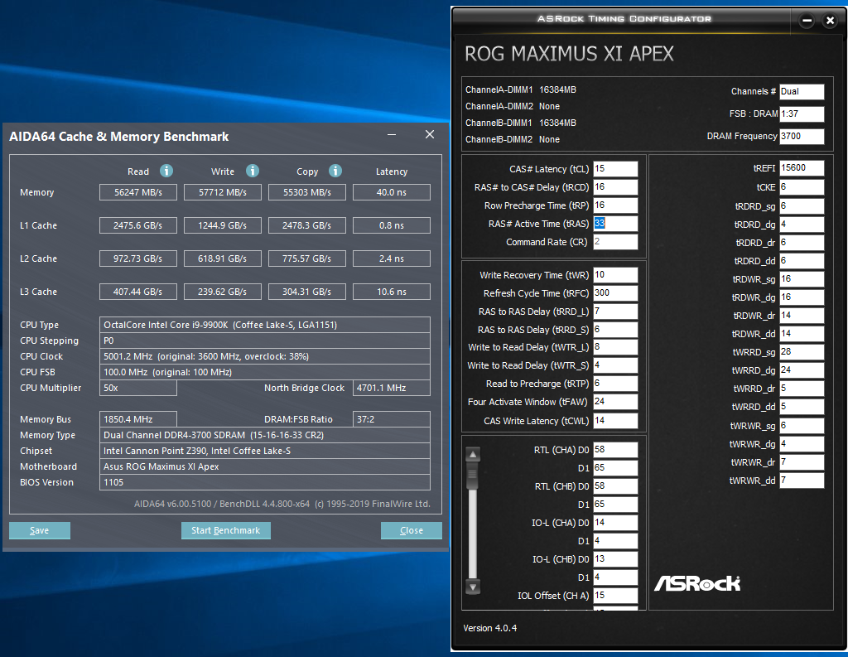Click the tREFI value field
The height and width of the screenshot is (657, 848).
pos(802,168)
